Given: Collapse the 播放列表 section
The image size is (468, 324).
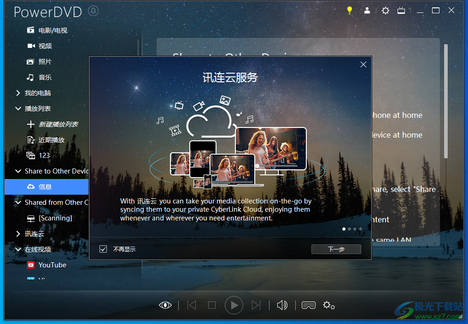Looking at the screenshot, I should 18,109.
